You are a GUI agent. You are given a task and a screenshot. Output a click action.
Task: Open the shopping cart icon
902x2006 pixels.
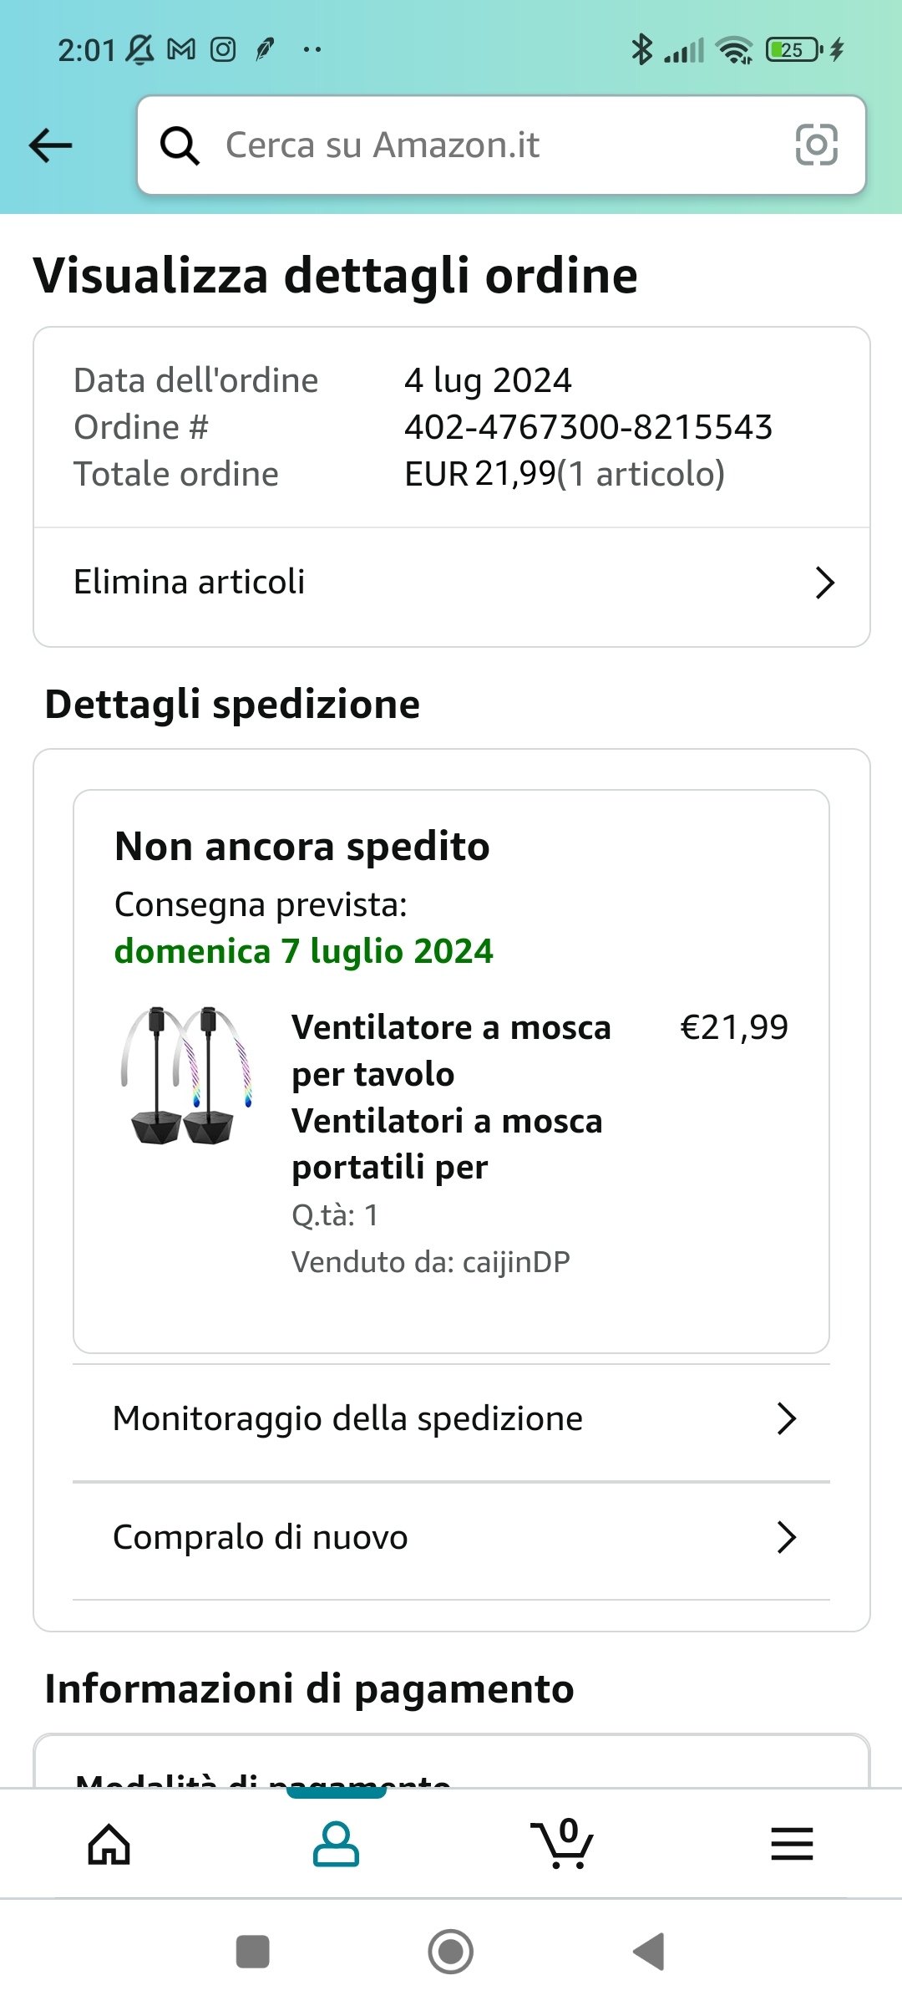(x=562, y=1844)
